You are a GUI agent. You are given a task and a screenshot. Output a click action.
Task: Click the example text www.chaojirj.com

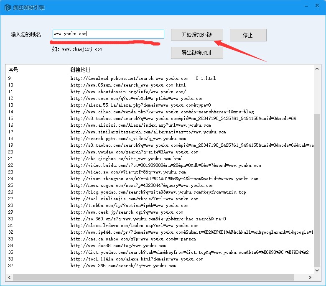[82, 49]
